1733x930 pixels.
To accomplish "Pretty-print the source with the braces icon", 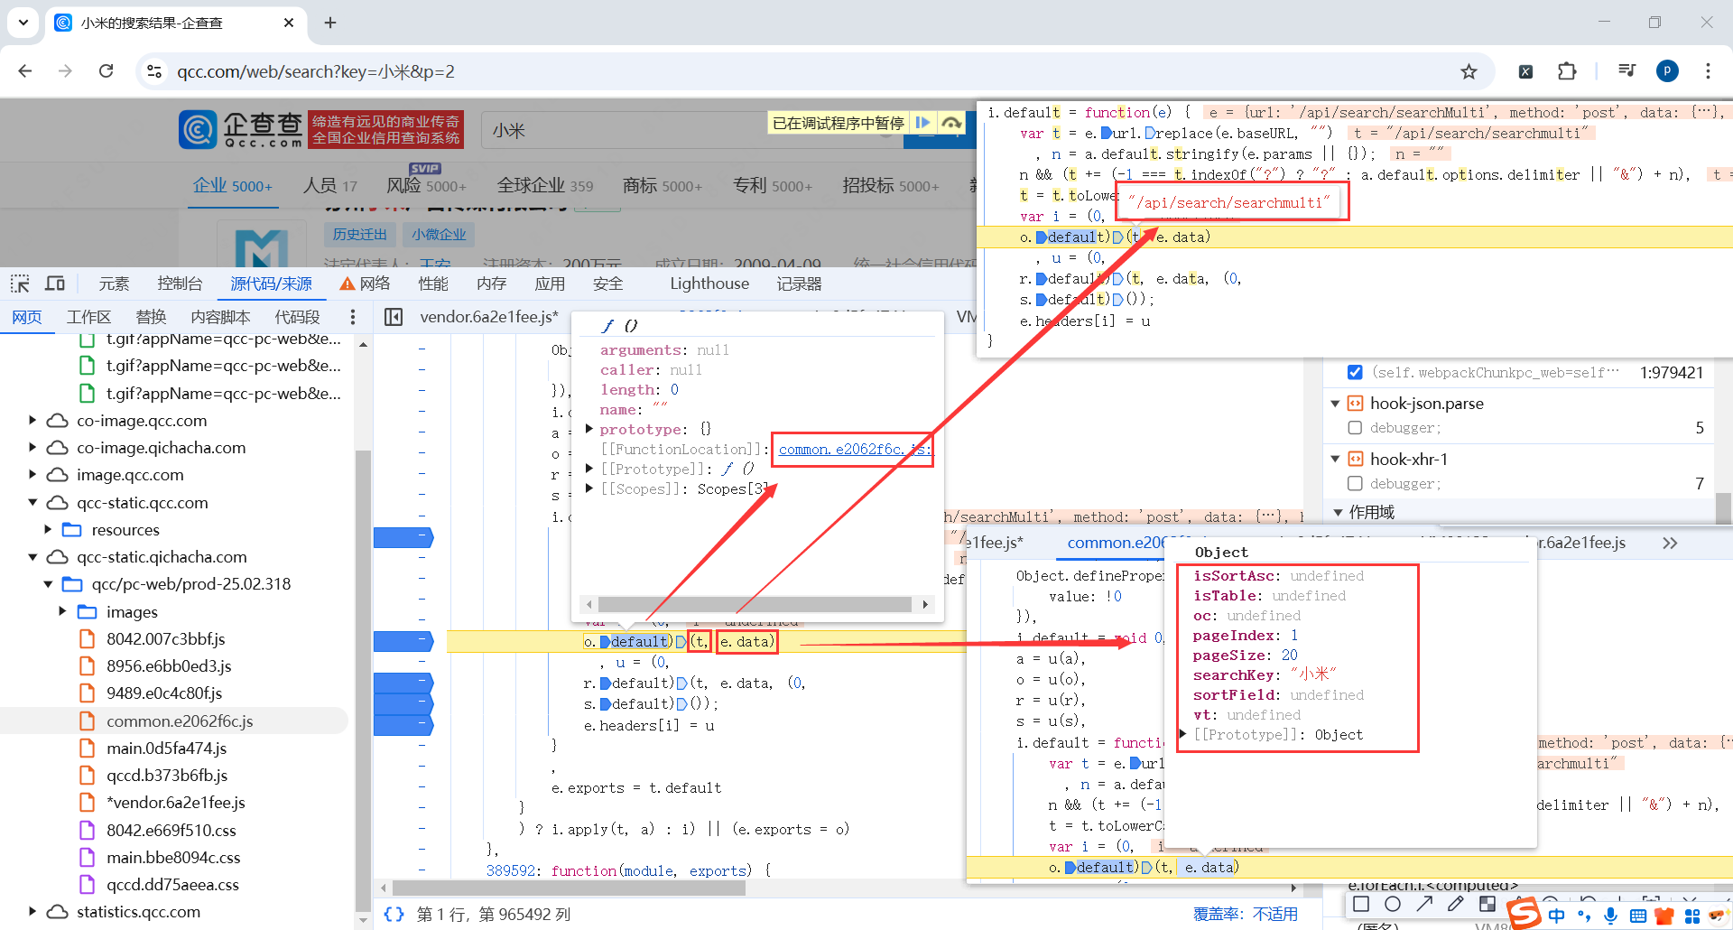I will [394, 914].
